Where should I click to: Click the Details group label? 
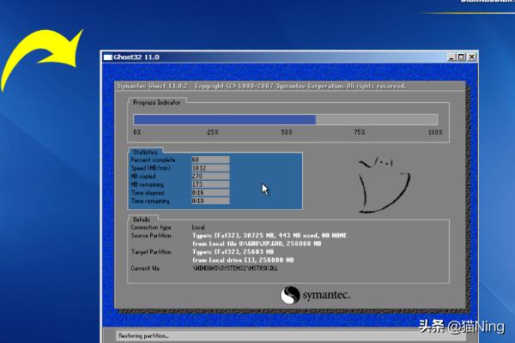coord(142,220)
